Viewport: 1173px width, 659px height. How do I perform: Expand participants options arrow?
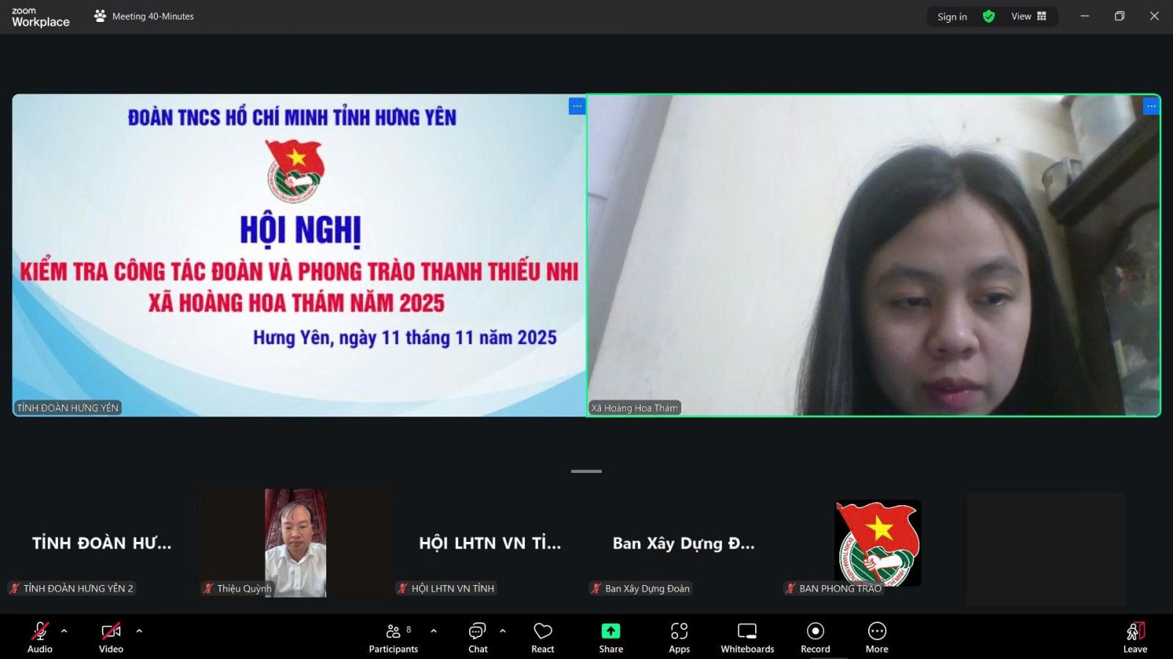434,630
